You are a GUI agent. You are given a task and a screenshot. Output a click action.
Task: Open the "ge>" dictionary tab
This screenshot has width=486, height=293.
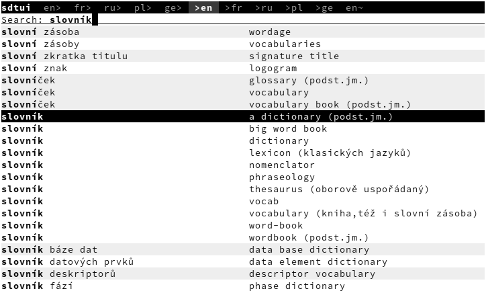[x=173, y=7]
